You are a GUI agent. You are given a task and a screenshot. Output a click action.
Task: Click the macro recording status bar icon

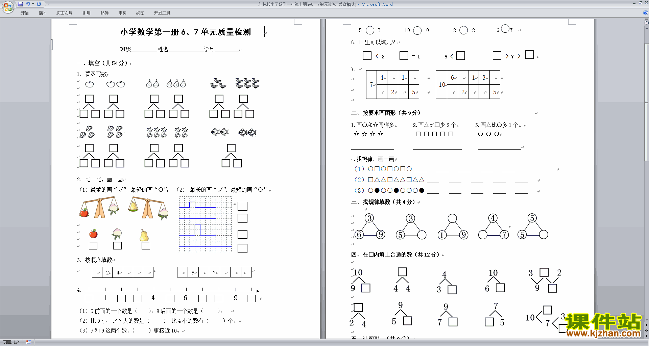point(28,342)
